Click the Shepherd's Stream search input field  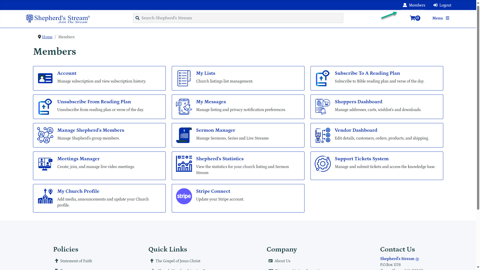[238, 18]
